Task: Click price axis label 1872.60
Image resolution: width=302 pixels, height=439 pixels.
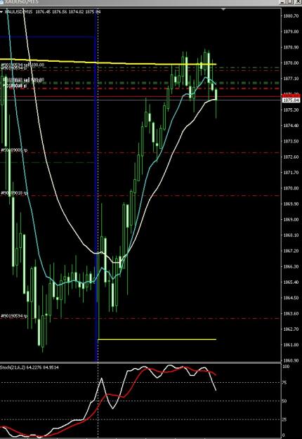Action: pos(291,157)
